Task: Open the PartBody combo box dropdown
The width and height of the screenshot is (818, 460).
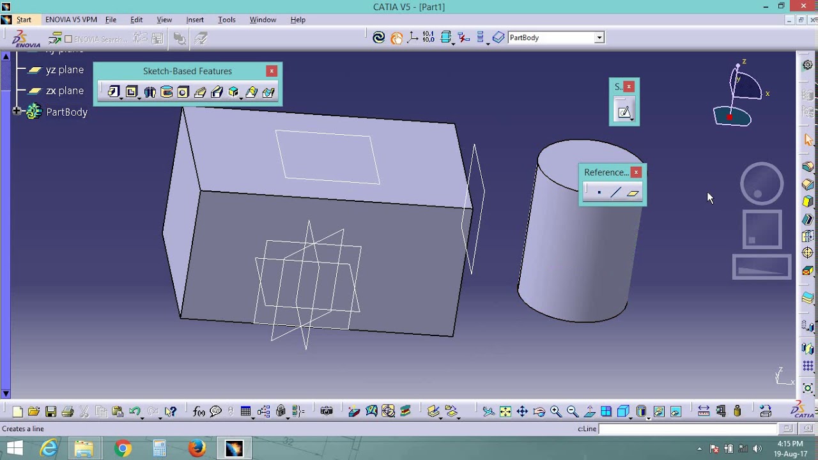Action: 599,38
